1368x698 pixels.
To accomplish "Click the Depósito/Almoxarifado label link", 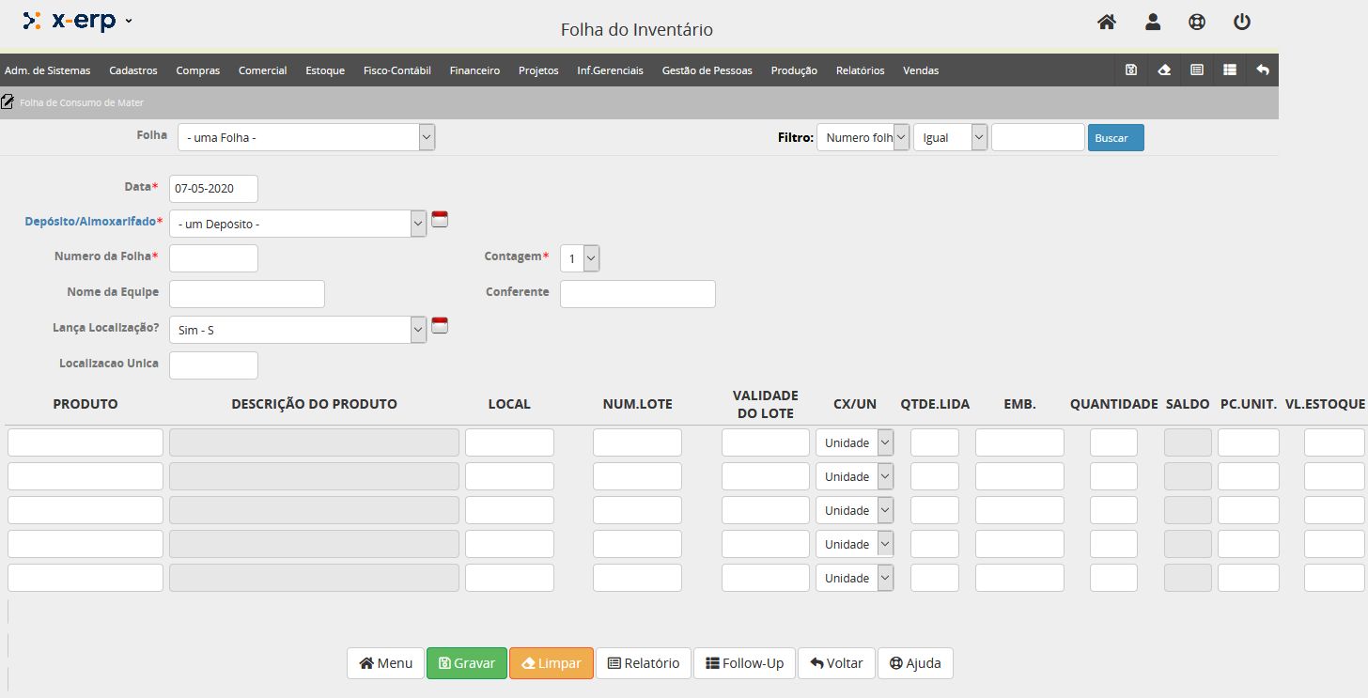I will pos(91,222).
